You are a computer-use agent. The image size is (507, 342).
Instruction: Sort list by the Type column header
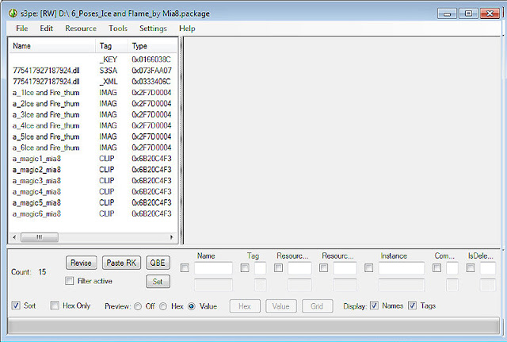point(153,46)
